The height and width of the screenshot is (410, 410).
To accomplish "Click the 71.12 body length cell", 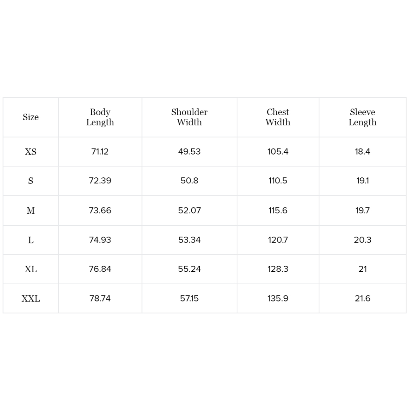I will [x=100, y=152].
